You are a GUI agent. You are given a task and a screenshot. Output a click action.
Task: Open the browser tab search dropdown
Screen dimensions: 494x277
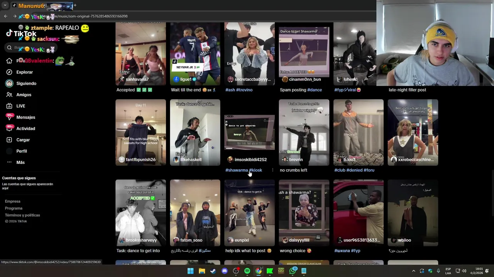[5, 5]
